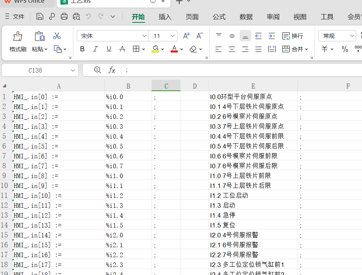Switch to the 插入 ribbon tab
The image size is (362, 275).
165,17
